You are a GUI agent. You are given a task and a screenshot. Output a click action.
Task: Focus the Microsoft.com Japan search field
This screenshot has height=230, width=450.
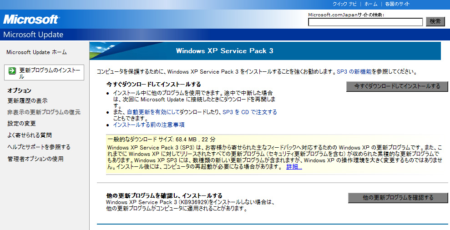point(365,22)
